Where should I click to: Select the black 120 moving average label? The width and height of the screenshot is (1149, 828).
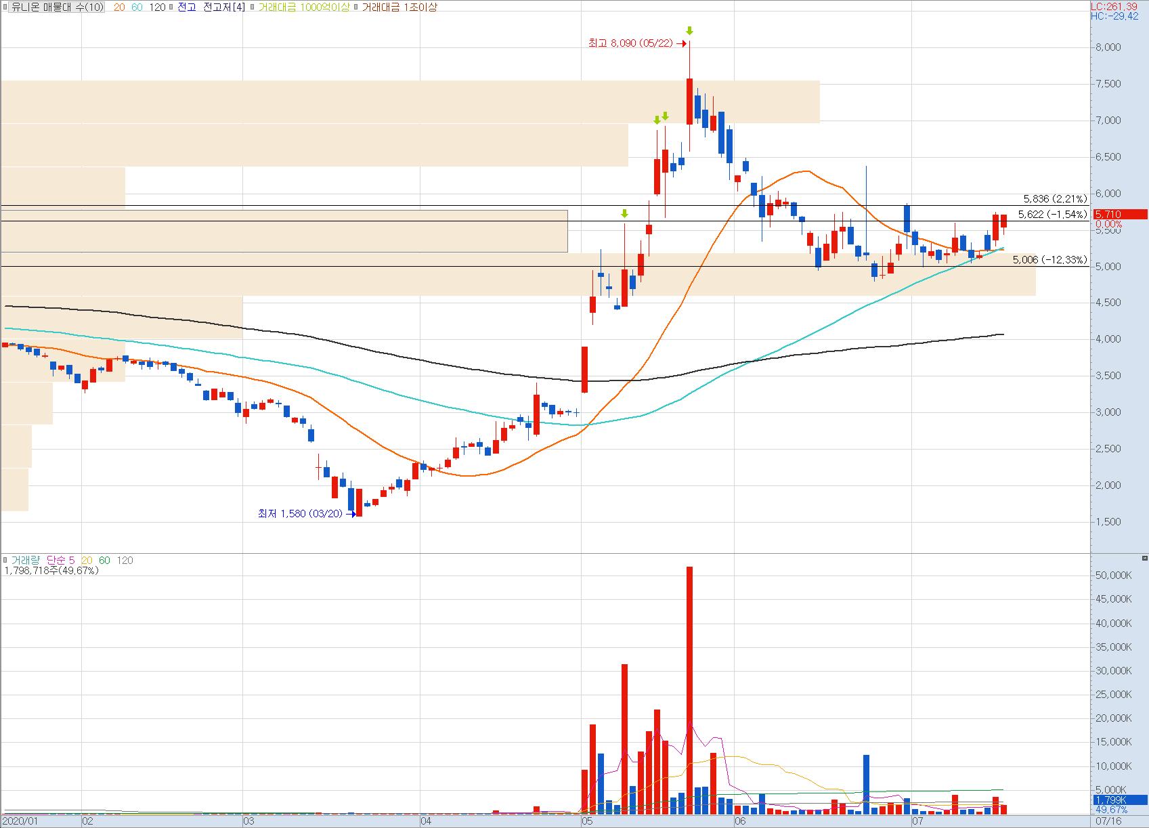pyautogui.click(x=157, y=7)
